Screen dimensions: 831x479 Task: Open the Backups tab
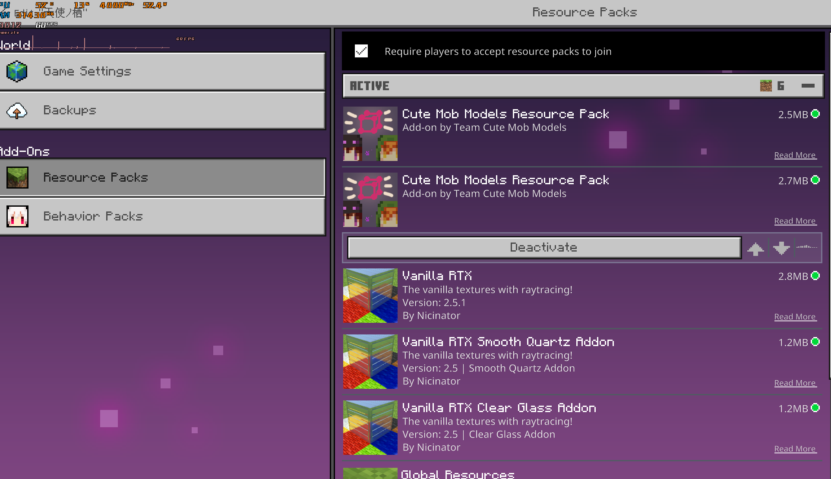162,110
